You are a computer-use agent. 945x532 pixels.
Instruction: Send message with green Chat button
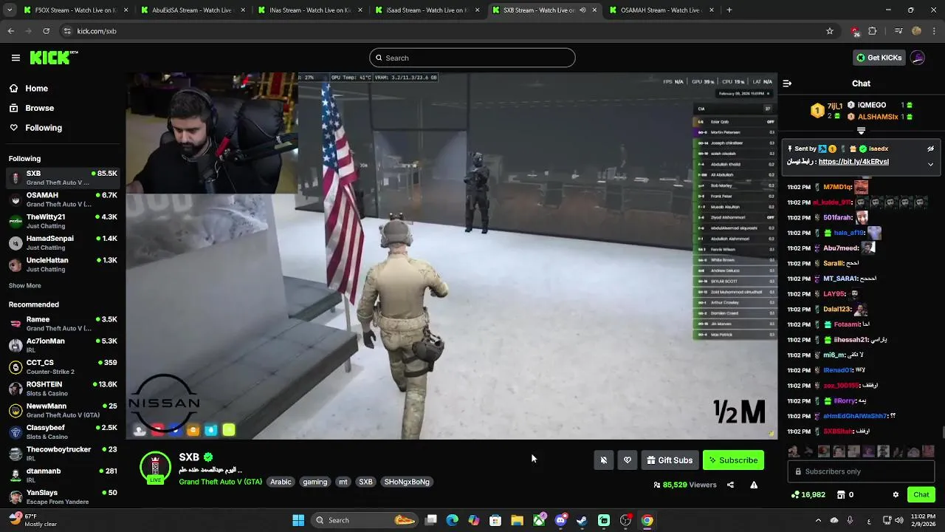click(x=921, y=494)
